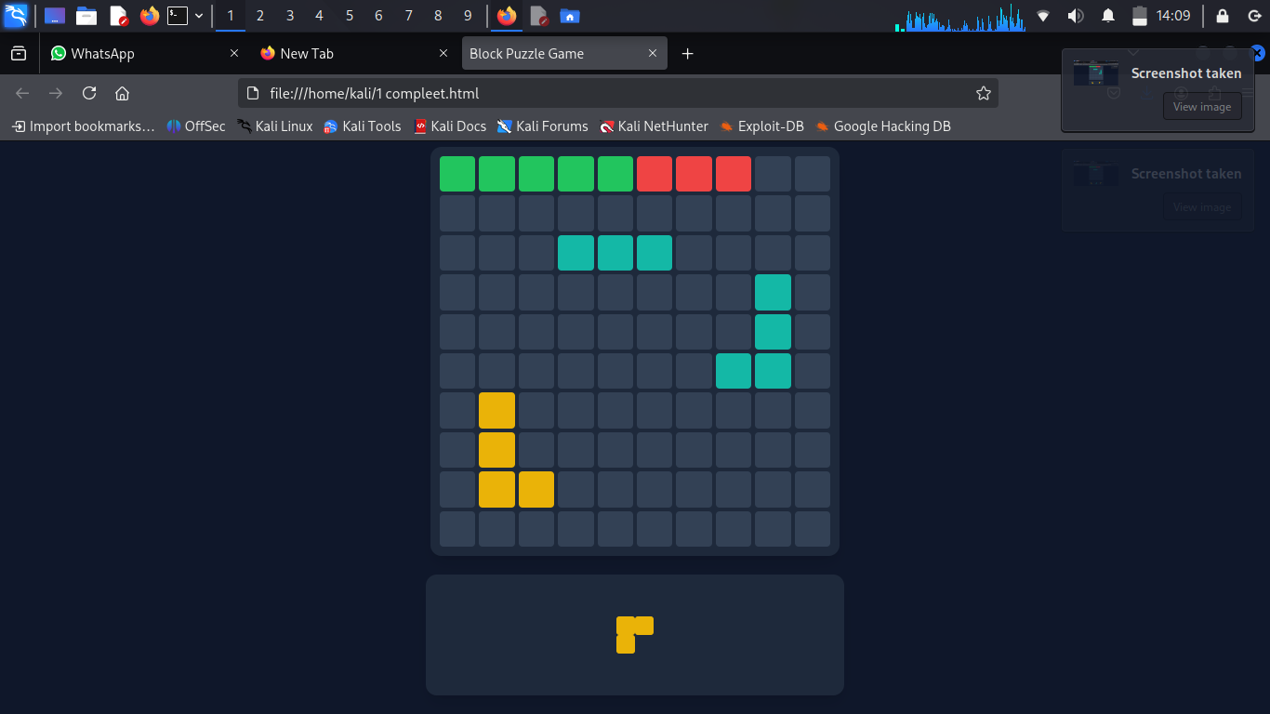The image size is (1270, 714).
Task: Open the volume control in the system tray
Action: point(1076,16)
